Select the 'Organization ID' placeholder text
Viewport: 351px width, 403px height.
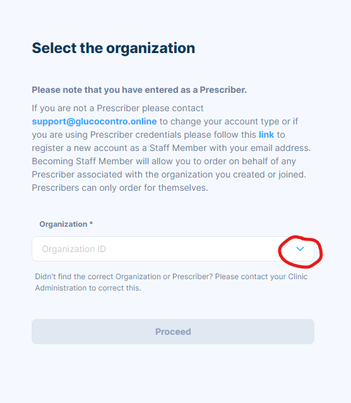coord(74,249)
